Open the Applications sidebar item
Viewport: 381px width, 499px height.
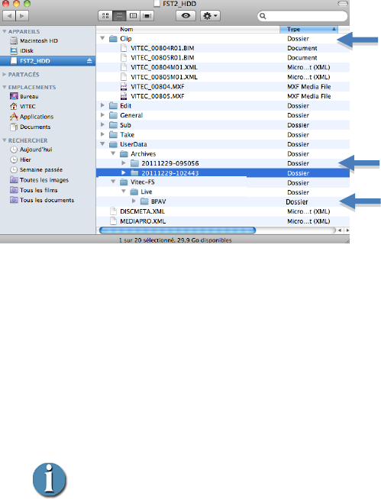[37, 117]
